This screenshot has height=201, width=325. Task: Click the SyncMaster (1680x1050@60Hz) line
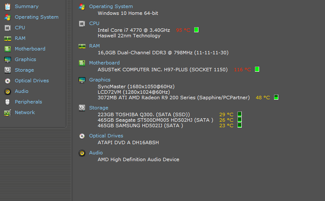(x=136, y=87)
